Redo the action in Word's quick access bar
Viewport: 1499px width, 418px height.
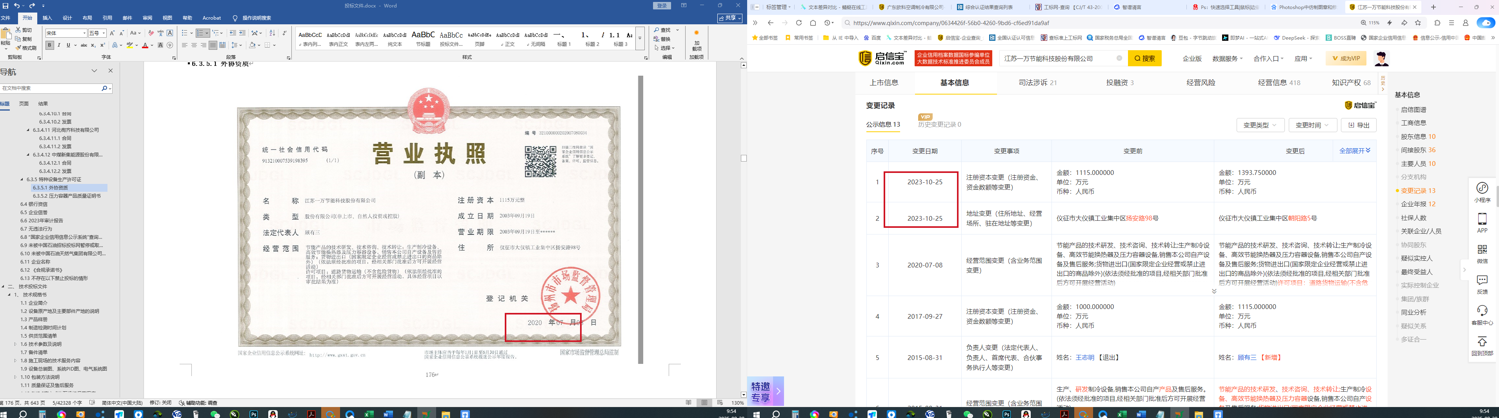[x=33, y=6]
